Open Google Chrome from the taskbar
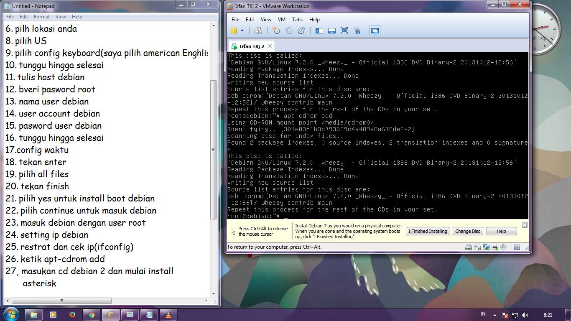The height and width of the screenshot is (321, 571). click(x=92, y=314)
